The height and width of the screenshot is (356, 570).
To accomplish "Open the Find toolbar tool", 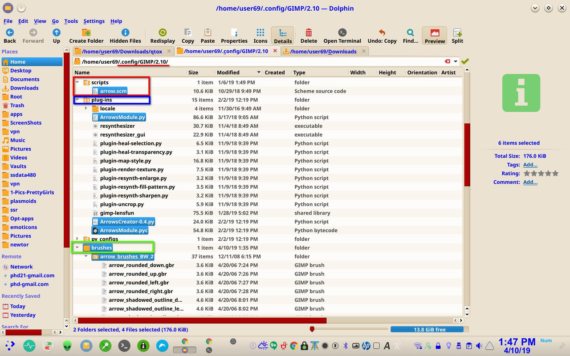I will coord(410,36).
